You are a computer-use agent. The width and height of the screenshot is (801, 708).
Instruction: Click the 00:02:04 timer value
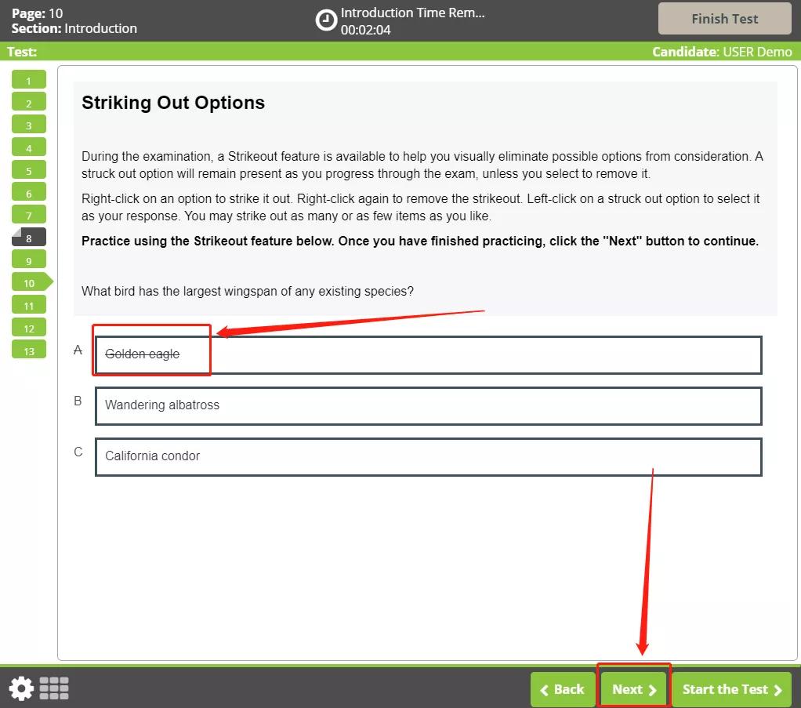pos(365,30)
